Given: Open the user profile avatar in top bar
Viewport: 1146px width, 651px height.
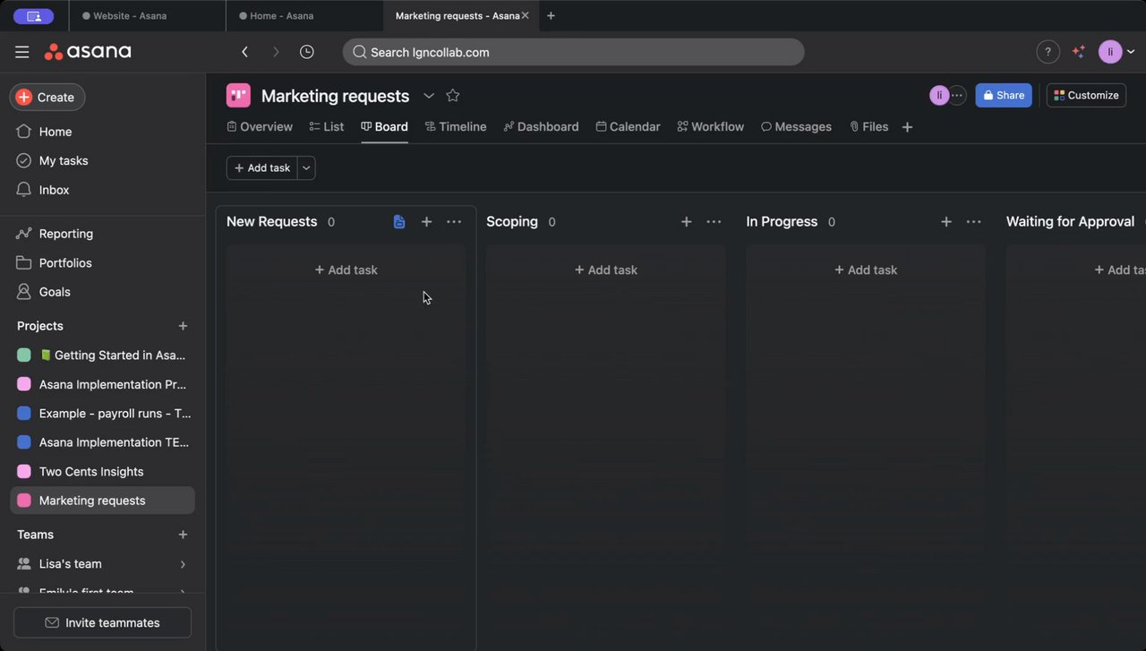Looking at the screenshot, I should coord(1110,52).
